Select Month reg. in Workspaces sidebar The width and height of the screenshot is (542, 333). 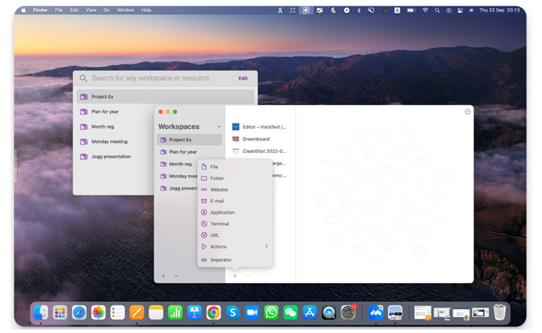(x=177, y=164)
